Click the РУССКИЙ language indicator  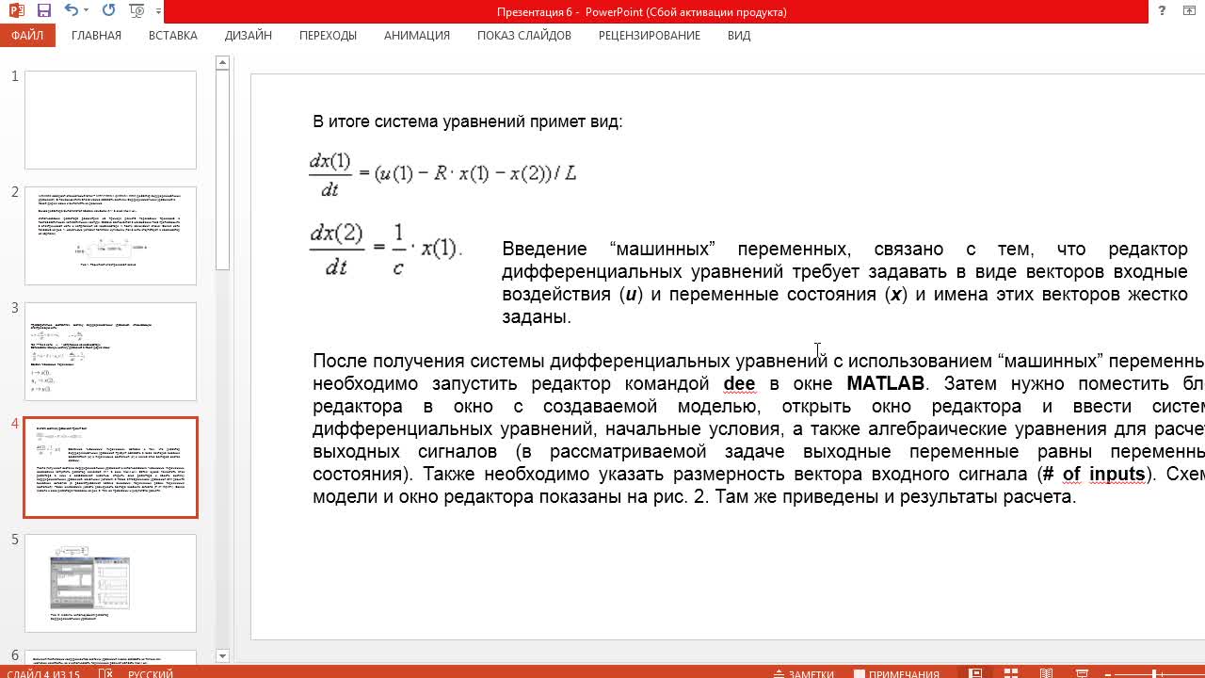click(x=151, y=673)
